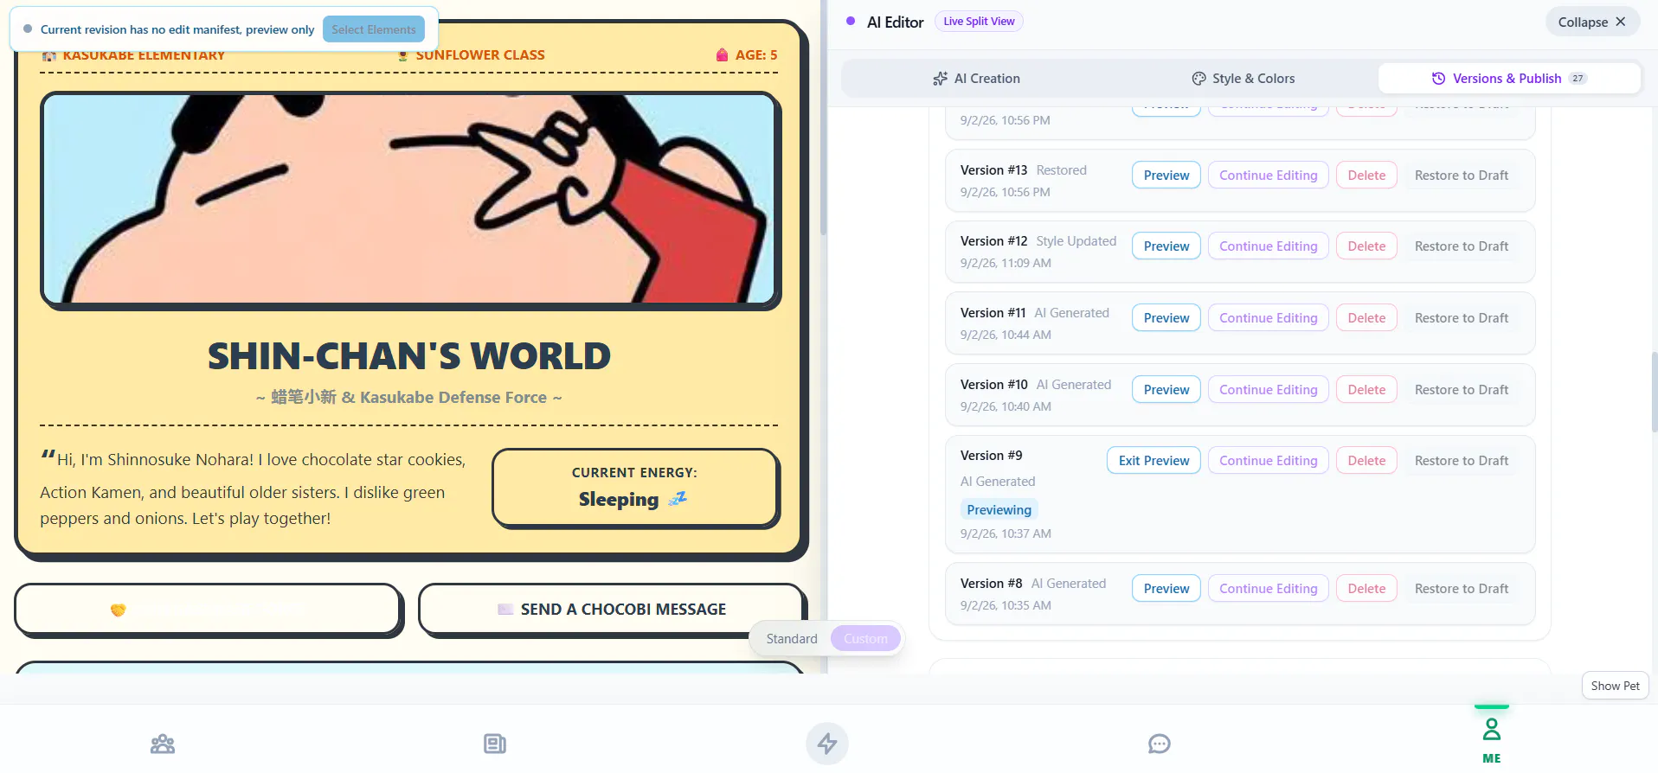This screenshot has height=773, width=1658.
Task: Delete Version #13
Action: (x=1366, y=176)
